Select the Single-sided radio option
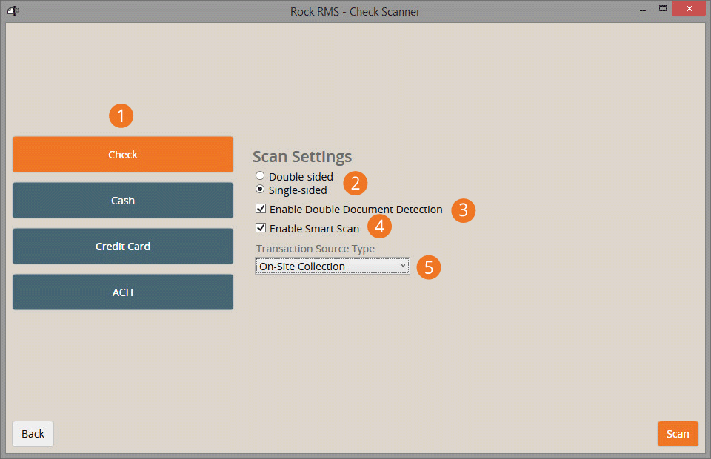711x459 pixels. 260,190
